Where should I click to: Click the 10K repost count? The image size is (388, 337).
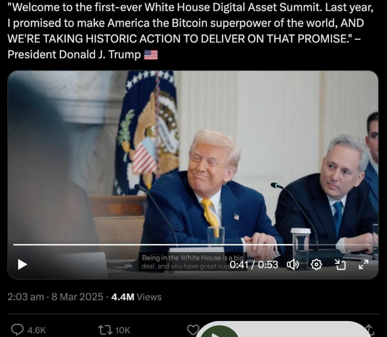(x=123, y=330)
